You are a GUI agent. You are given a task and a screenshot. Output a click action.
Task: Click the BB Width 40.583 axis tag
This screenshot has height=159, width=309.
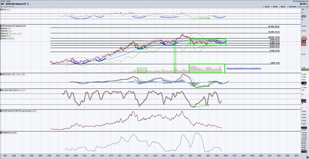(304, 152)
